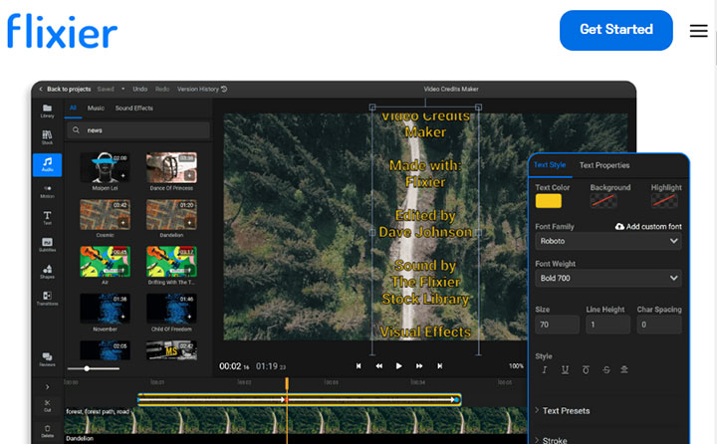Select the Sound Effects tab
This screenshot has width=717, height=444.
click(134, 108)
